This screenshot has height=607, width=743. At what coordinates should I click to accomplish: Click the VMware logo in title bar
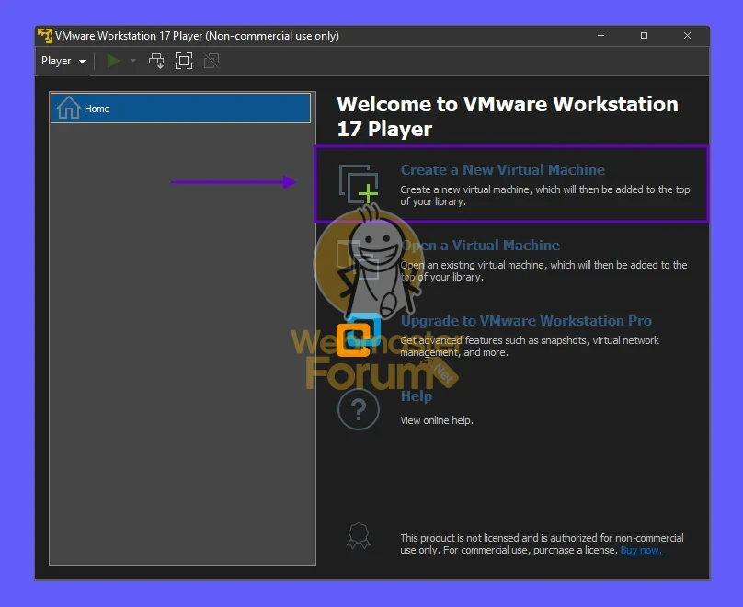pyautogui.click(x=45, y=36)
